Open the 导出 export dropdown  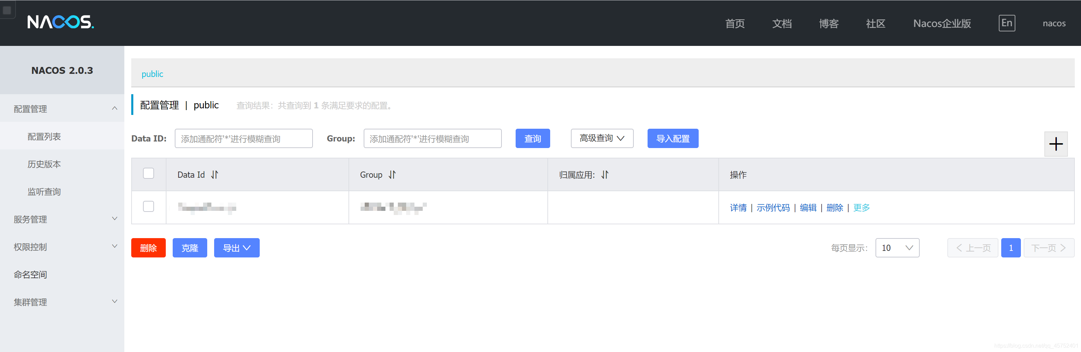236,247
